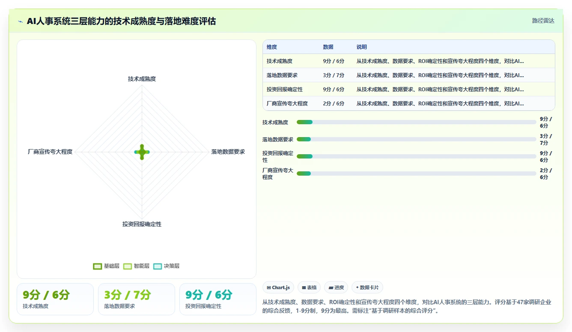Click the 3分 / 7分 table data cell
This screenshot has height=332, width=572.
334,75
